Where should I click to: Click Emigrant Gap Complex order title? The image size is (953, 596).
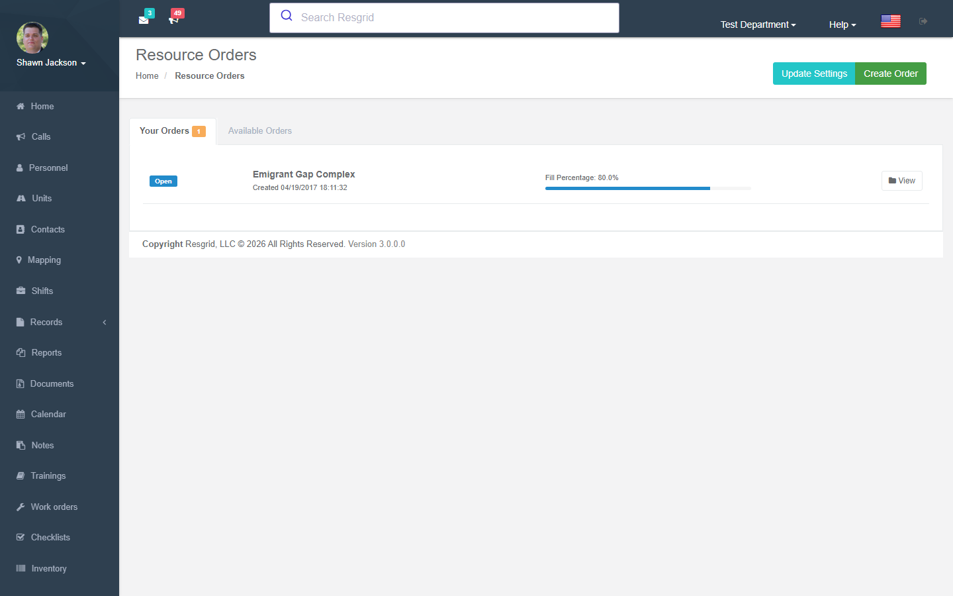(x=304, y=174)
